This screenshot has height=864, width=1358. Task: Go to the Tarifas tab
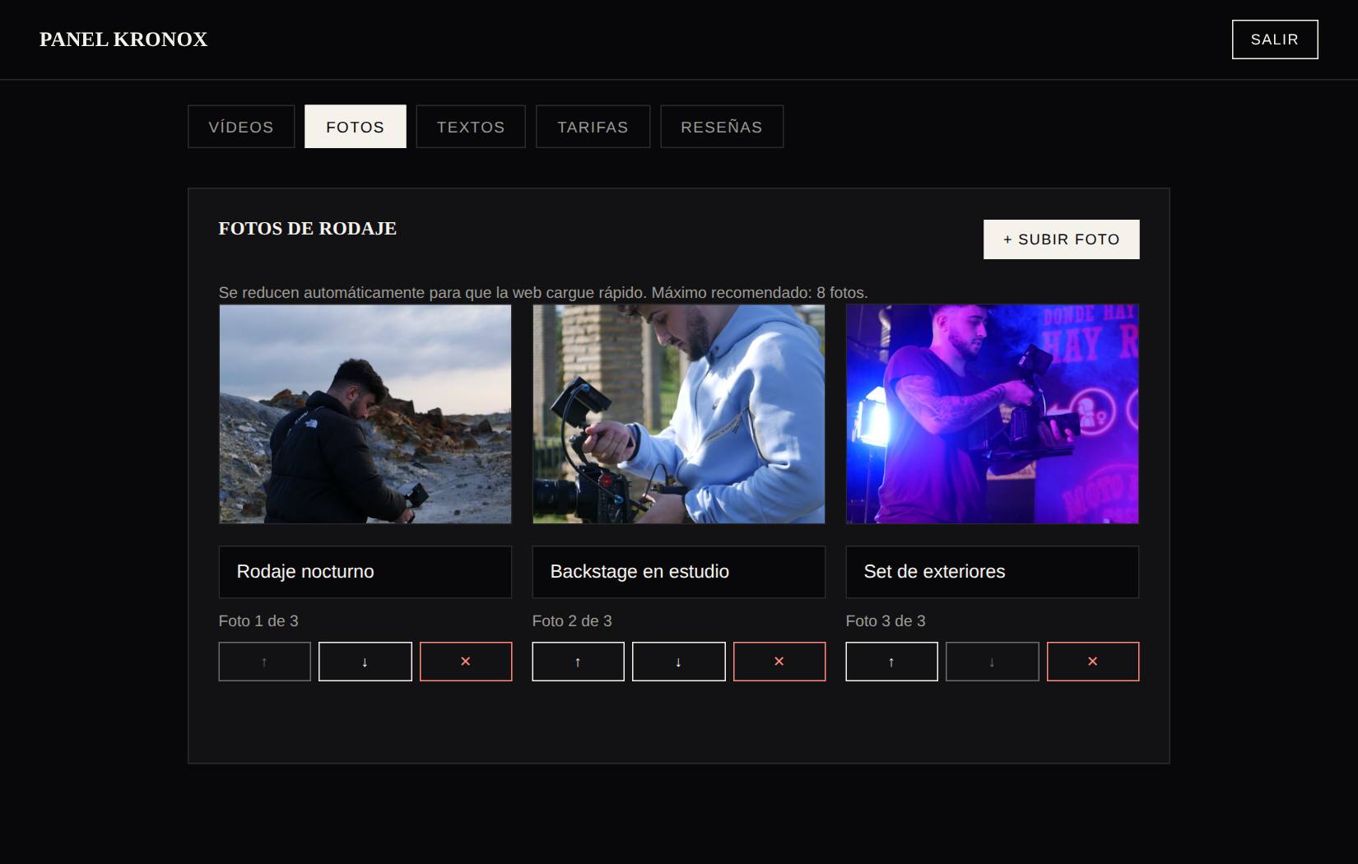pos(593,127)
